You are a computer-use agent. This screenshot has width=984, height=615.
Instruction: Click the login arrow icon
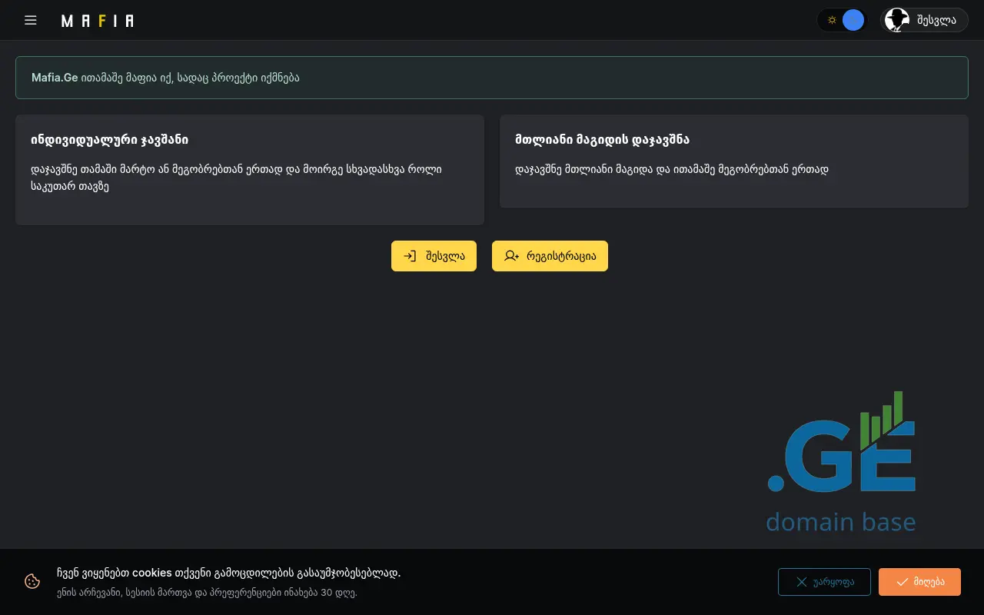coord(410,256)
